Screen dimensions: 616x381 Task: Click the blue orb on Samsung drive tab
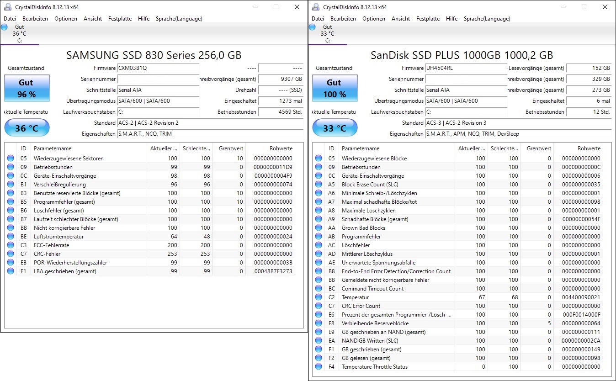pyautogui.click(x=4, y=27)
